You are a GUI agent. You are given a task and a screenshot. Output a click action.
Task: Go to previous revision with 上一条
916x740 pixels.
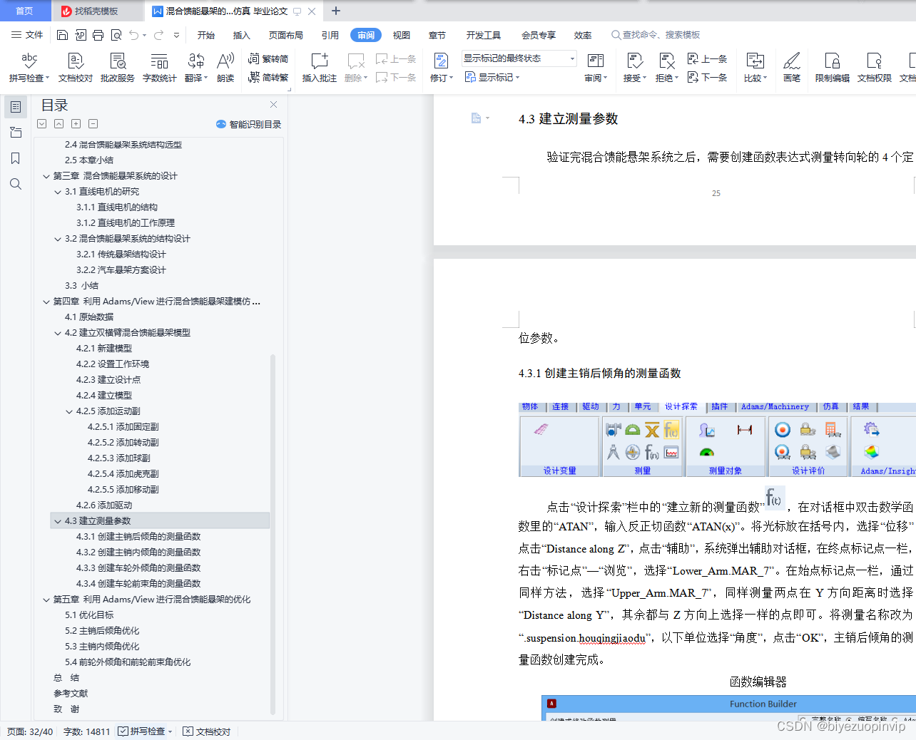point(708,59)
